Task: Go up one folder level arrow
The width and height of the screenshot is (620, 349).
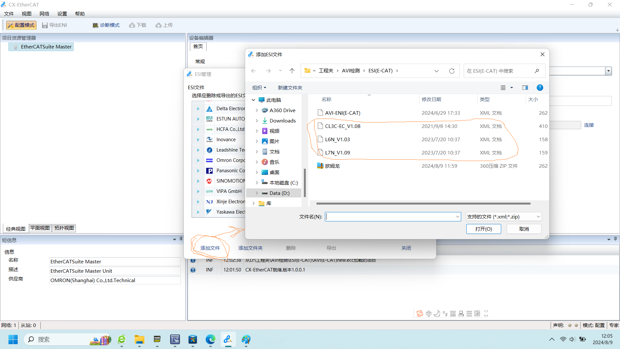Action: [292, 71]
